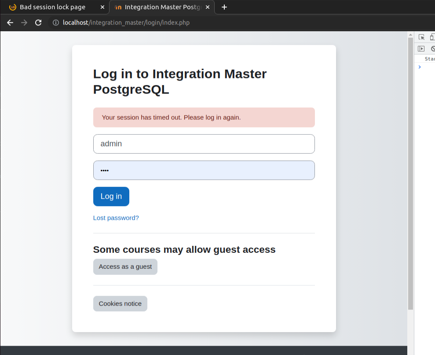Screen dimensions: 435x355
Task: Submit with the Log in button
Action: 111,196
